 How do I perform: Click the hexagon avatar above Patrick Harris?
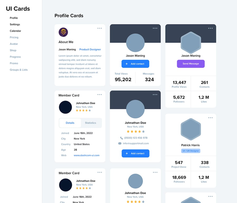(x=191, y=129)
